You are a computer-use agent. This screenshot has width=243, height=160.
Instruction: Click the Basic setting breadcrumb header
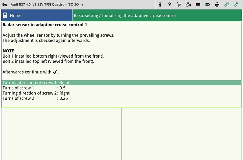[125, 16]
